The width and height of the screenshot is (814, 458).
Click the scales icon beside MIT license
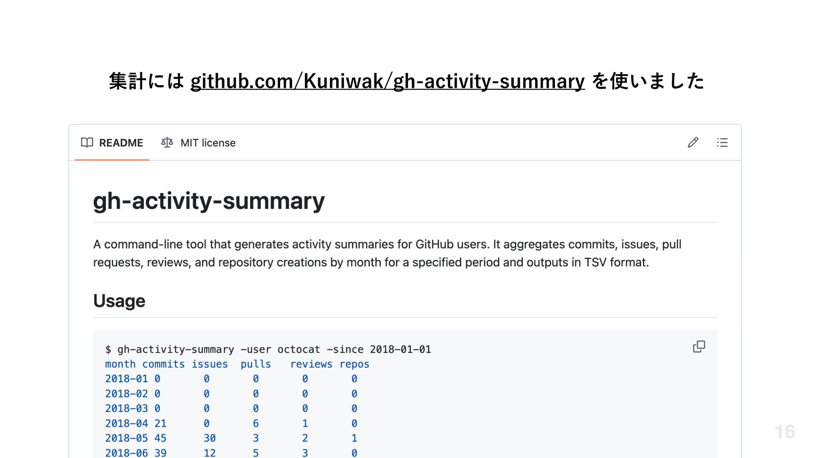point(167,142)
